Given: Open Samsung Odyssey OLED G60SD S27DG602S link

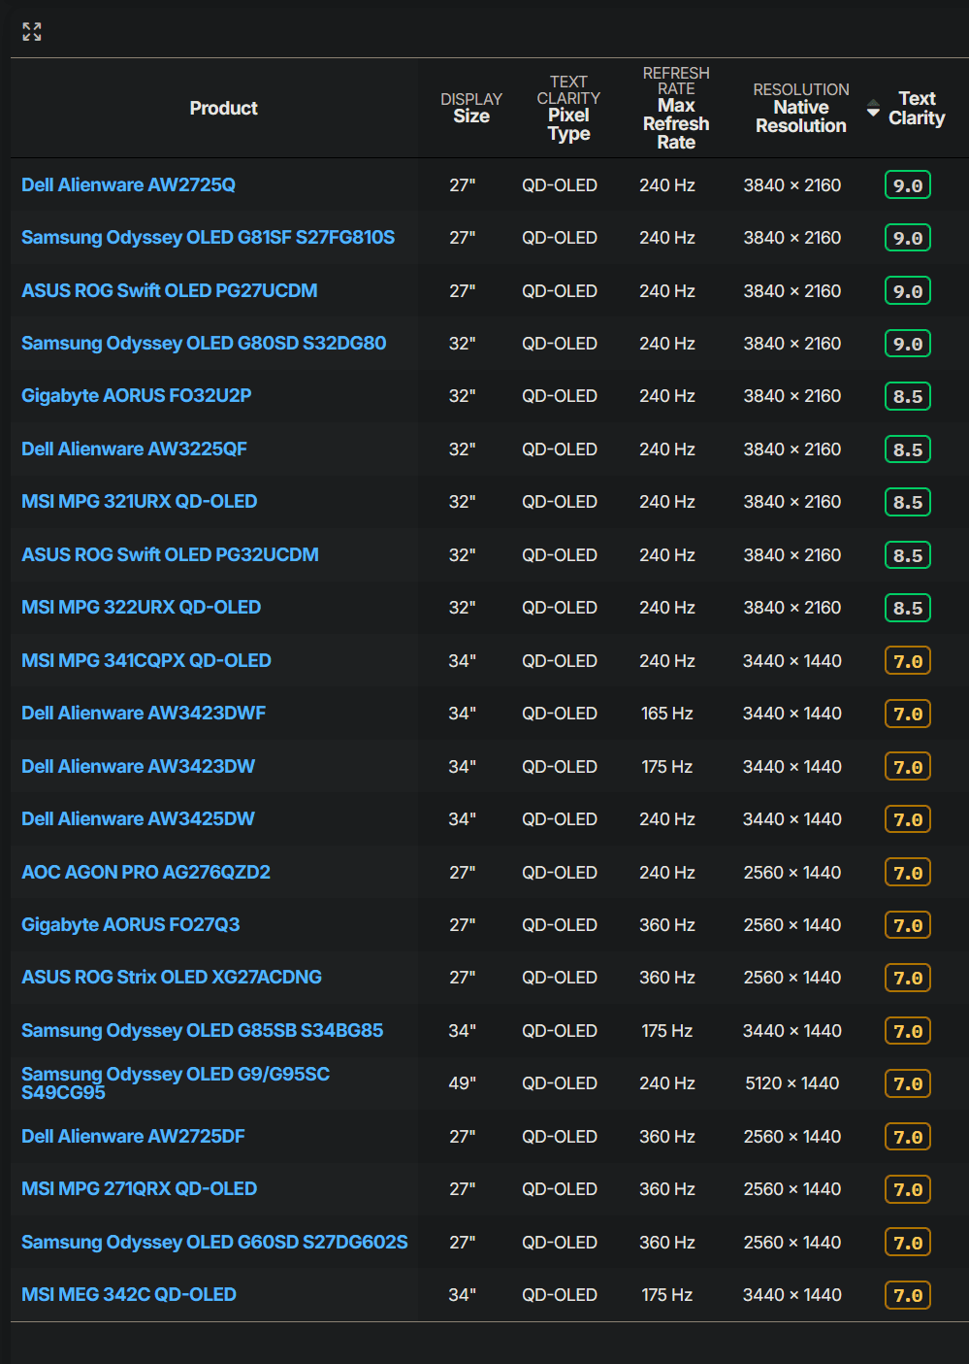Looking at the screenshot, I should (x=214, y=1242).
